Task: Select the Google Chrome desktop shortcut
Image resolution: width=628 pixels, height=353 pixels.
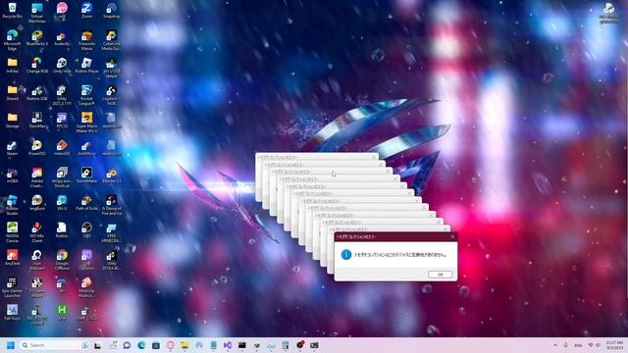Action: (x=62, y=259)
